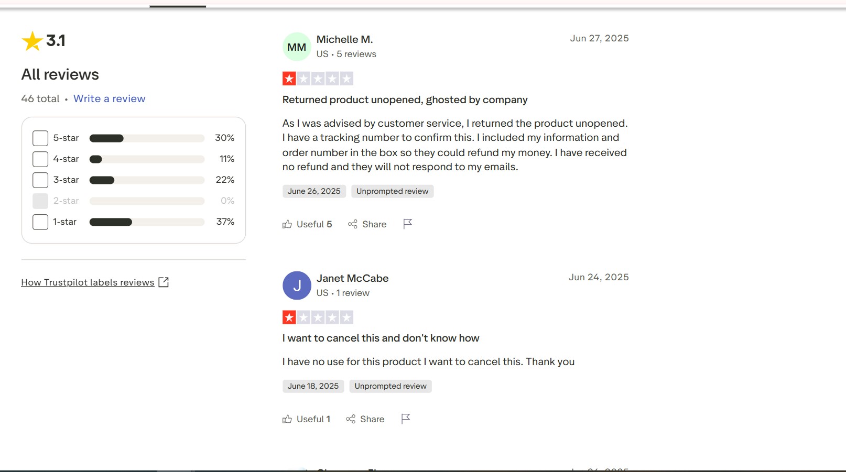Click the thumbs-up icon on Michelle M.'s review
Screen dimensions: 846x472
coord(287,224)
